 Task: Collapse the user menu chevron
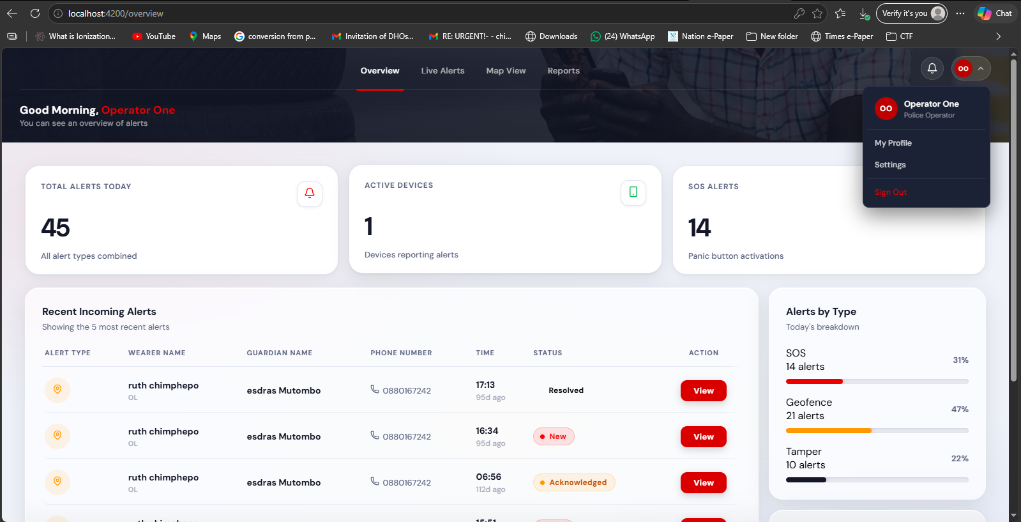click(x=981, y=68)
